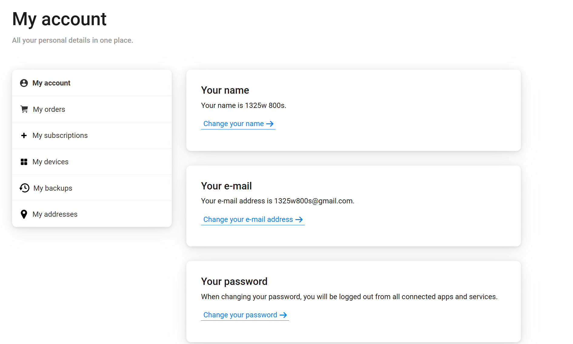Navigate to My addresses
The image size is (573, 344).
pyautogui.click(x=55, y=214)
